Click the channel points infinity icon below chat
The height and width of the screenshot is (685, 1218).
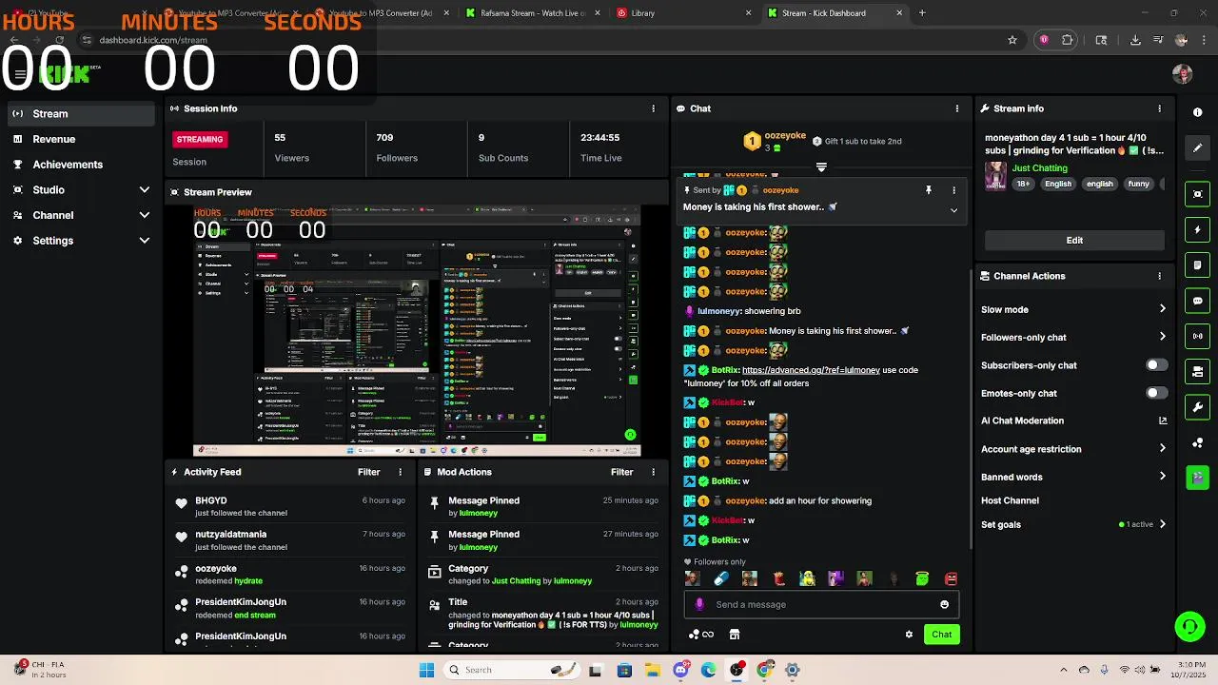701,635
